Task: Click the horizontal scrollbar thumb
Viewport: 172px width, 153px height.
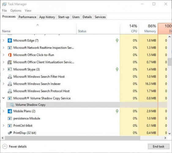Action: [73, 138]
